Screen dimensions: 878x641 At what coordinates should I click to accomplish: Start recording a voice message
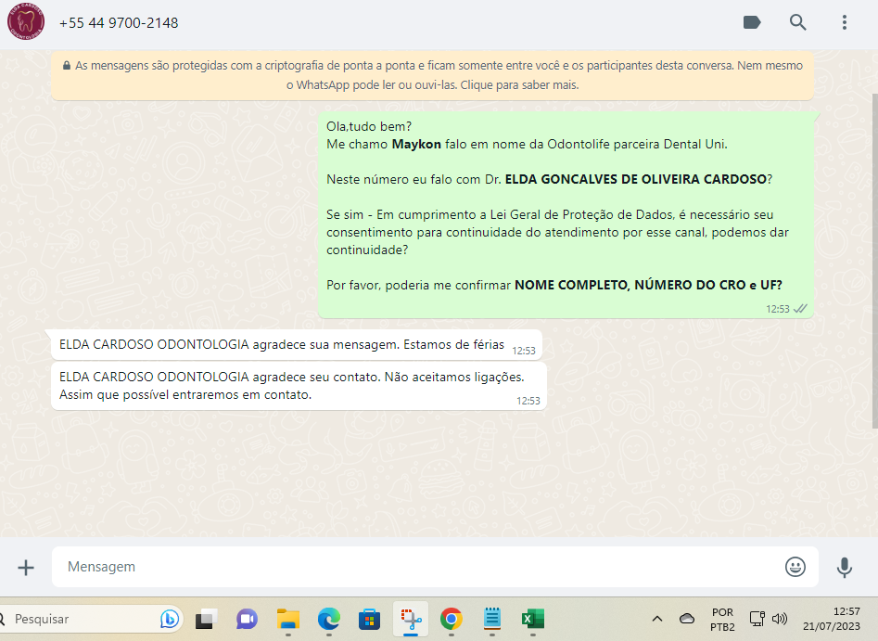tap(845, 567)
